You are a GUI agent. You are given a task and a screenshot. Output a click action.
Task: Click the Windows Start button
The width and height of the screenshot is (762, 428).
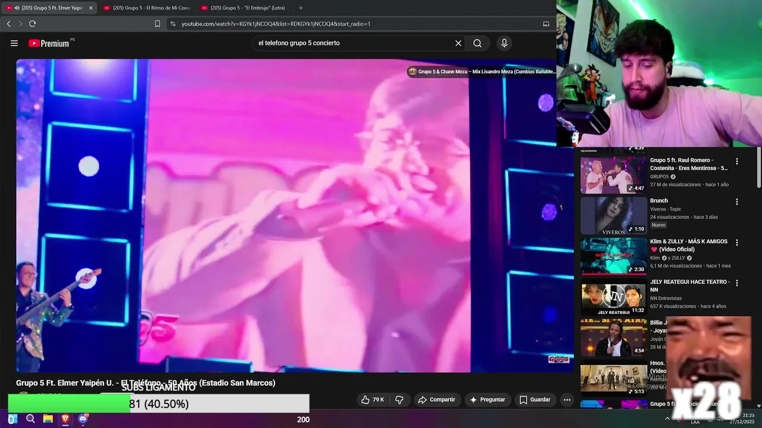click(x=13, y=419)
